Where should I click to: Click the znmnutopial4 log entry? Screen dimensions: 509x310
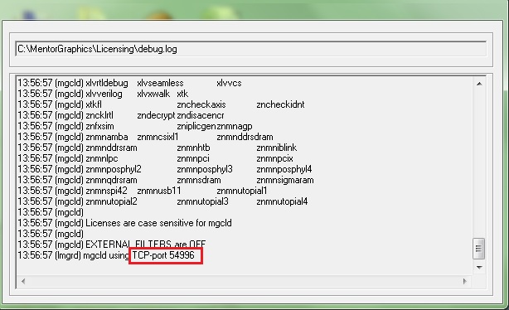click(x=282, y=201)
